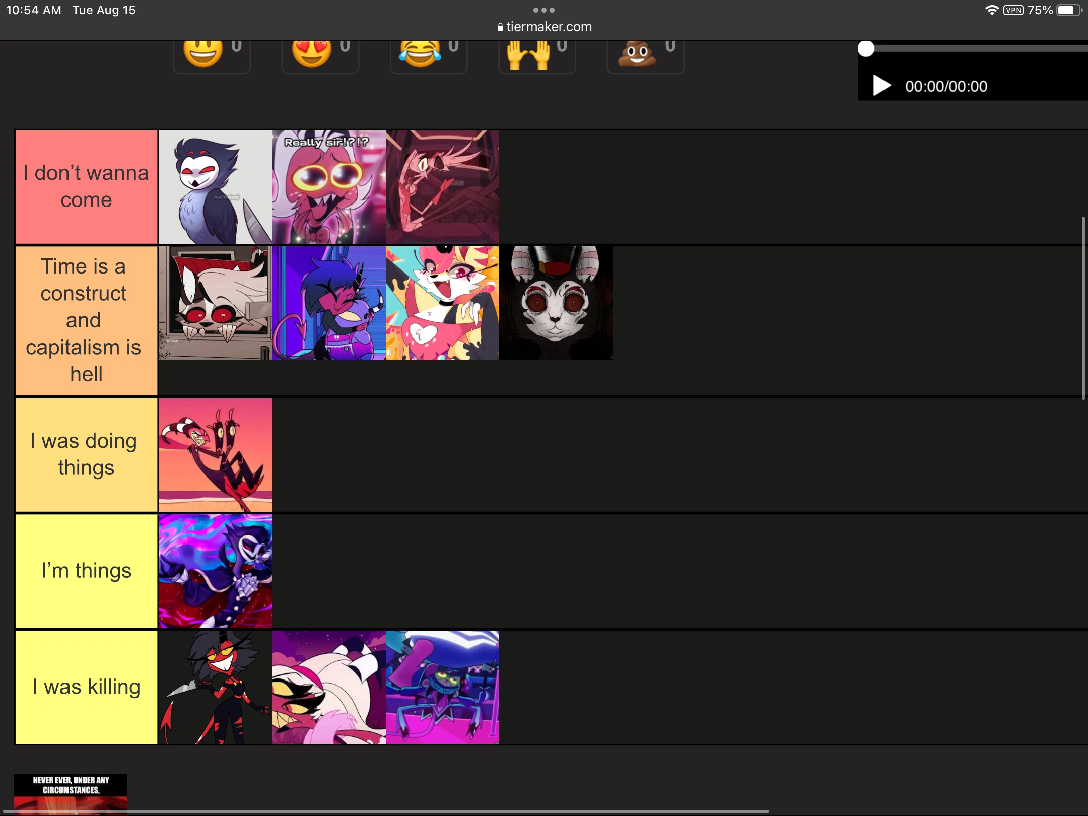This screenshot has width=1088, height=816.
Task: Click the "I'm things" yellow tier label
Action: [x=86, y=571]
